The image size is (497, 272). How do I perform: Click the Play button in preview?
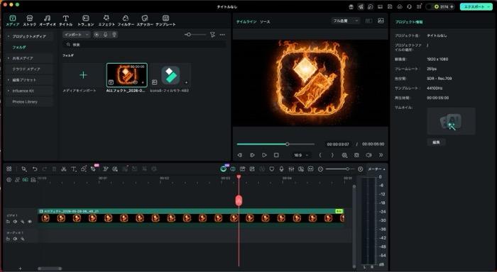264,155
